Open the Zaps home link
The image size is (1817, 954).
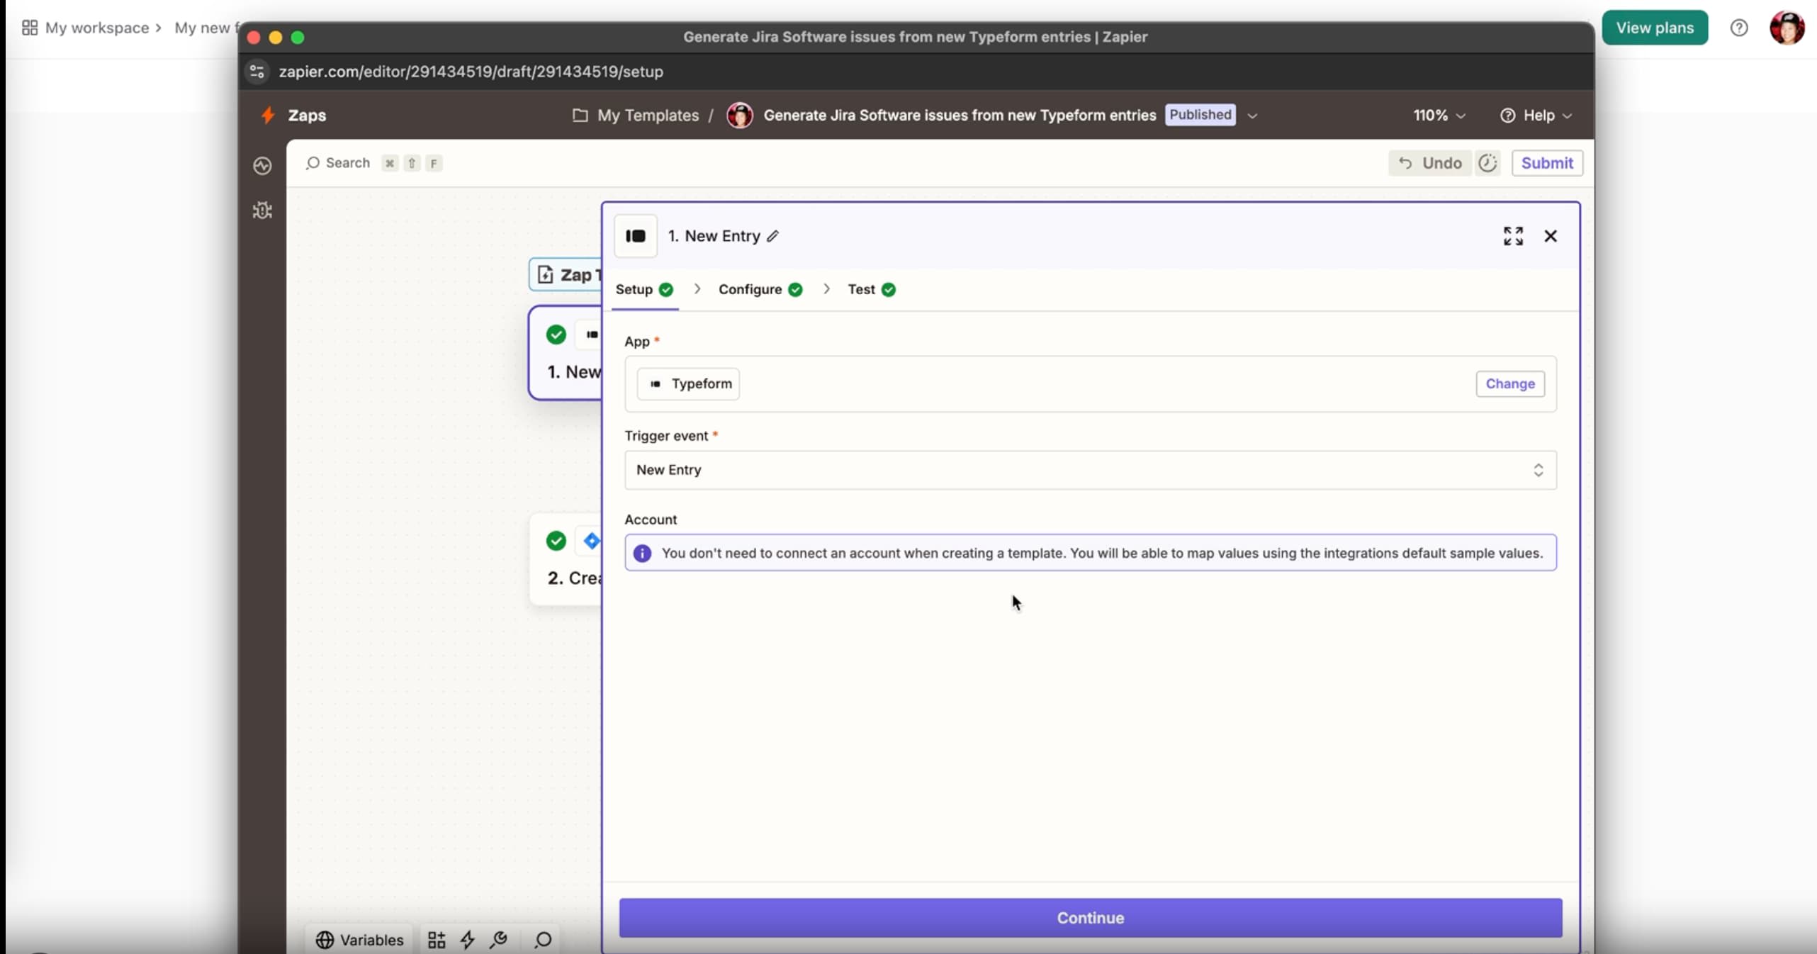[x=307, y=115]
